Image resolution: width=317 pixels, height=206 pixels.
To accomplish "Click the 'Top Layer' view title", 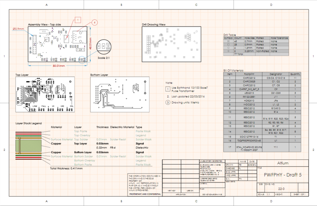I will coord(22,75).
